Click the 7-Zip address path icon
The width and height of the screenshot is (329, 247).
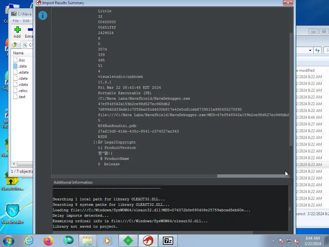point(25,45)
